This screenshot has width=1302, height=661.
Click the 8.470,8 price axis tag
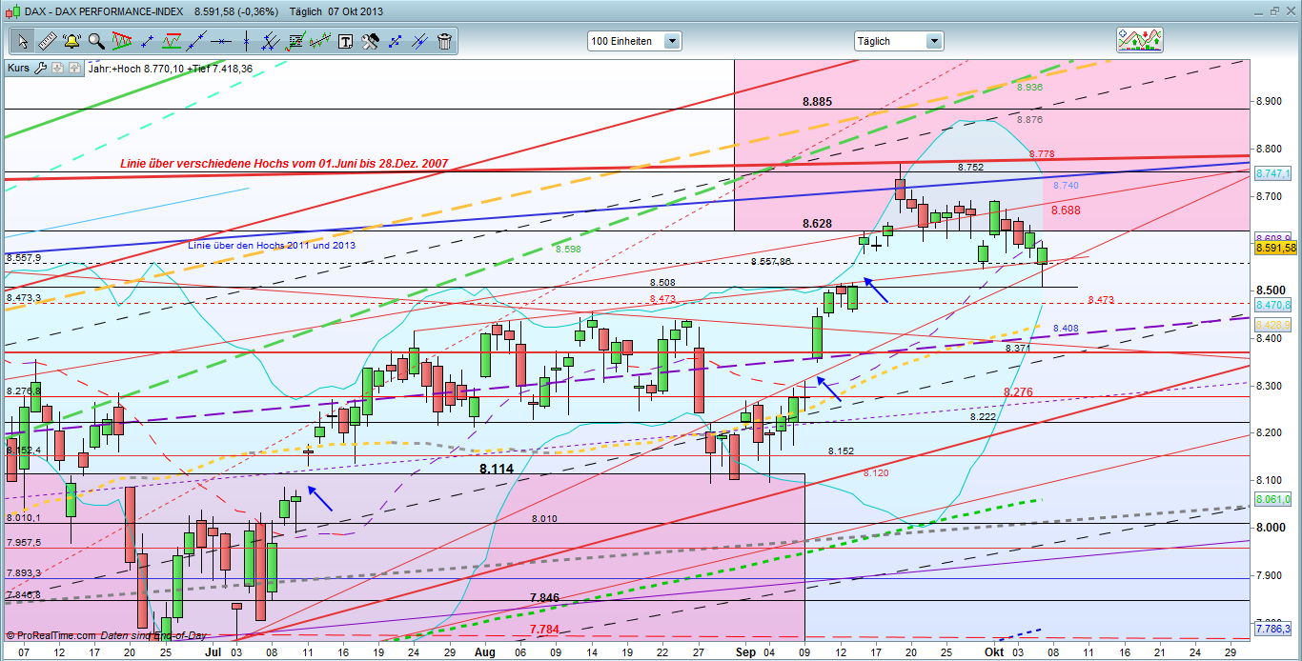[1273, 305]
